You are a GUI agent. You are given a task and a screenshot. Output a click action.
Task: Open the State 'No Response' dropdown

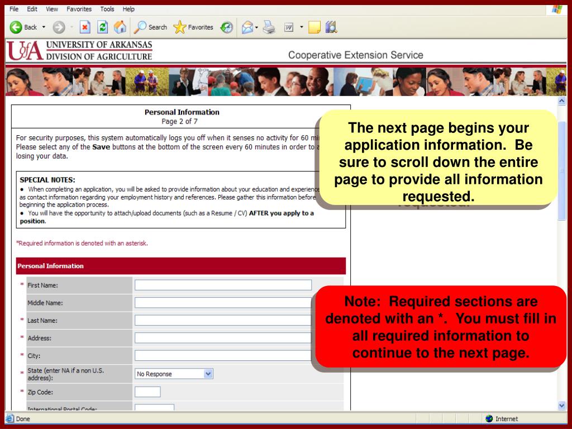[174, 374]
